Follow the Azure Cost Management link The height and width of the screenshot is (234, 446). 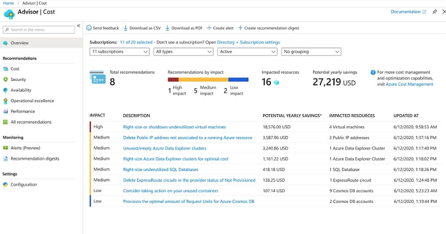click(x=409, y=84)
